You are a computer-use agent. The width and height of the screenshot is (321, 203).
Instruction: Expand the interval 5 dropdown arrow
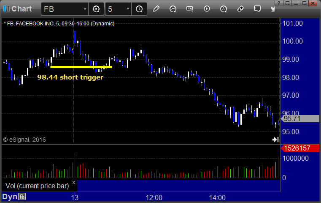(x=128, y=9)
